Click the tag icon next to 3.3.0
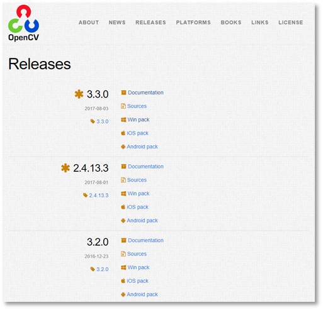This screenshot has width=323, height=310. pyautogui.click(x=93, y=121)
